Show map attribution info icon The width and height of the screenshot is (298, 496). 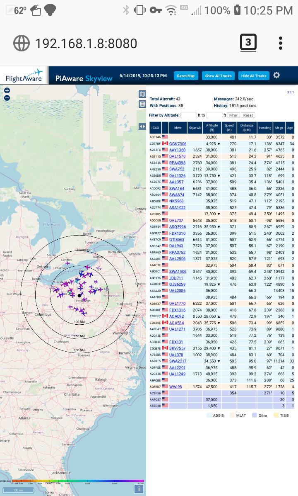139,489
